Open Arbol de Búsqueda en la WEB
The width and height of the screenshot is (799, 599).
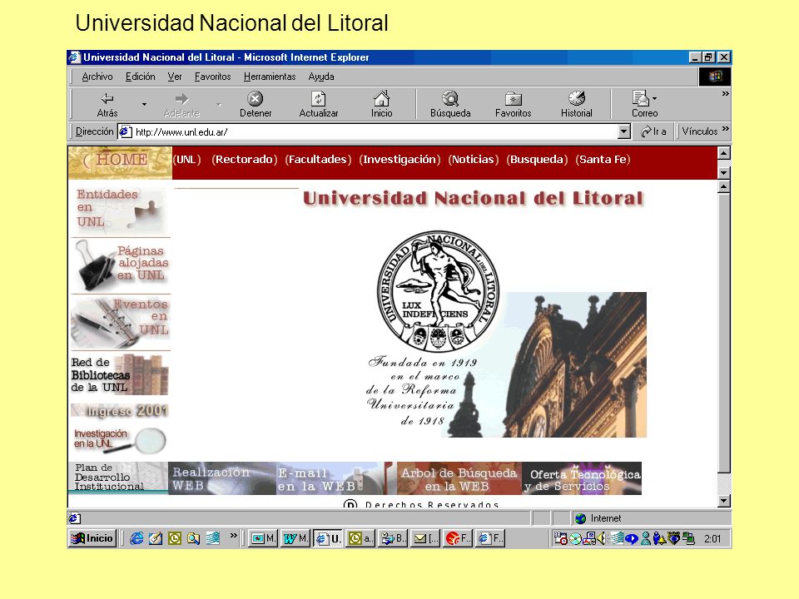click(x=459, y=478)
